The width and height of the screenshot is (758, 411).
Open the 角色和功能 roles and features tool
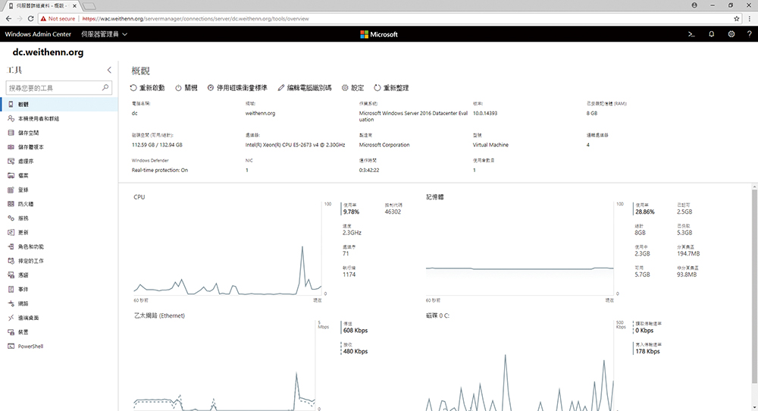(58, 246)
